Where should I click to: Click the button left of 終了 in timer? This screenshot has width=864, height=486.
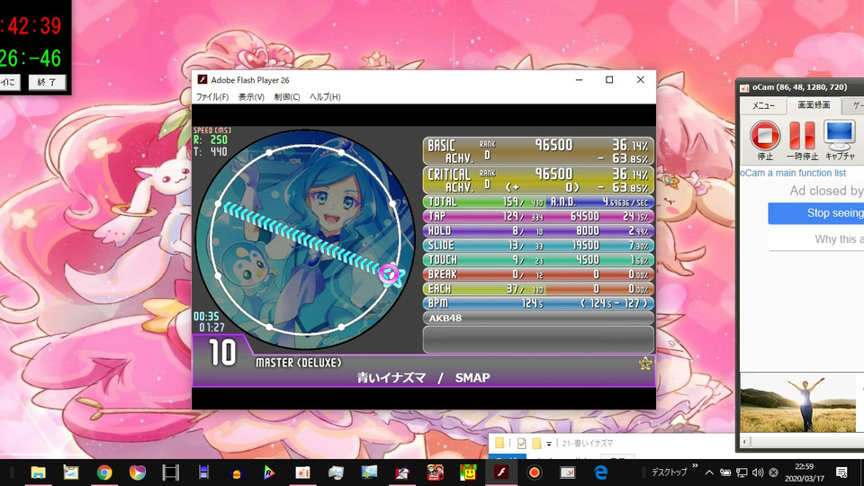click(10, 82)
